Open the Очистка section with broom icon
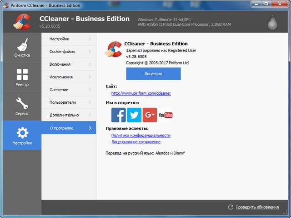This screenshot has width=291, height=218. click(x=22, y=49)
